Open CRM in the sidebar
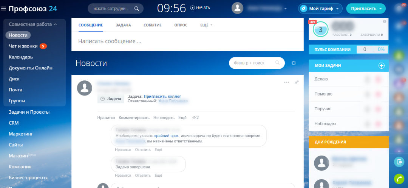The height and width of the screenshot is (188, 408). [x=14, y=123]
